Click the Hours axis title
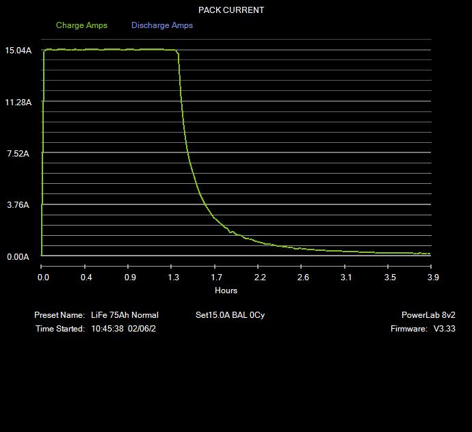This screenshot has height=432, width=472. 226,291
